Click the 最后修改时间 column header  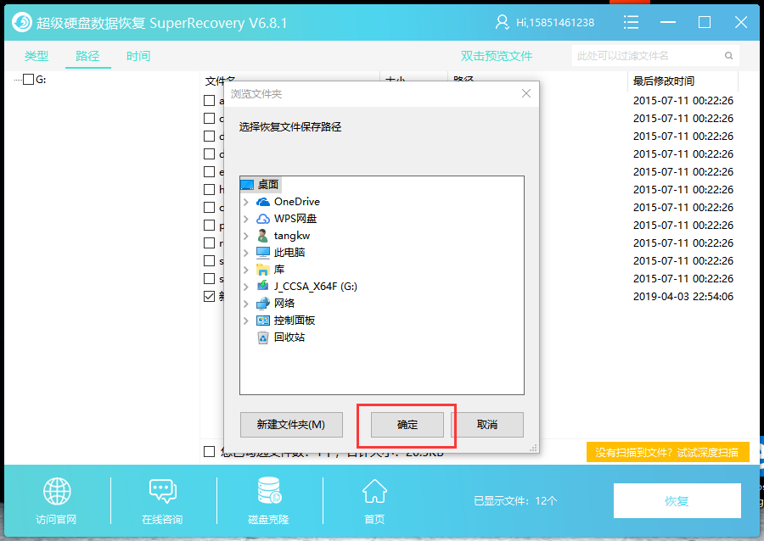tap(664, 81)
